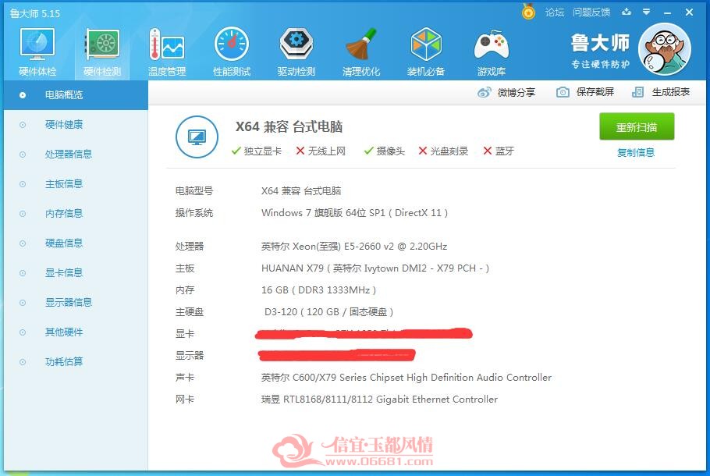This screenshot has height=476, width=710.
Task: Click the Windows 7 旗舰版 64位 SP1 text
Action: tap(354, 213)
